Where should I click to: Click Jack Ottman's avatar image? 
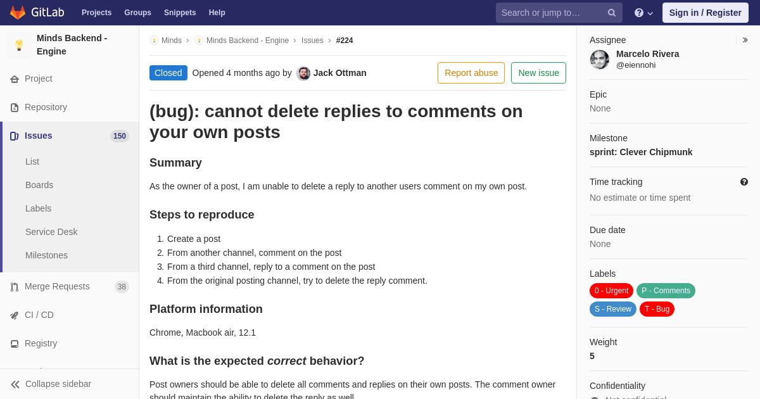pyautogui.click(x=303, y=73)
